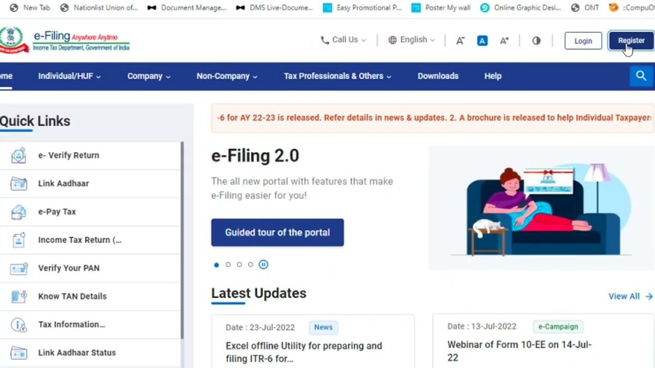Click the Verify Your PAN icon

point(18,268)
